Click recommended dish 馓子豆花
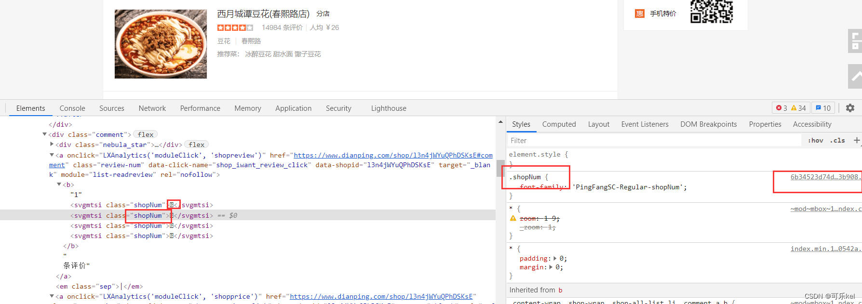The image size is (862, 304). coord(308,54)
